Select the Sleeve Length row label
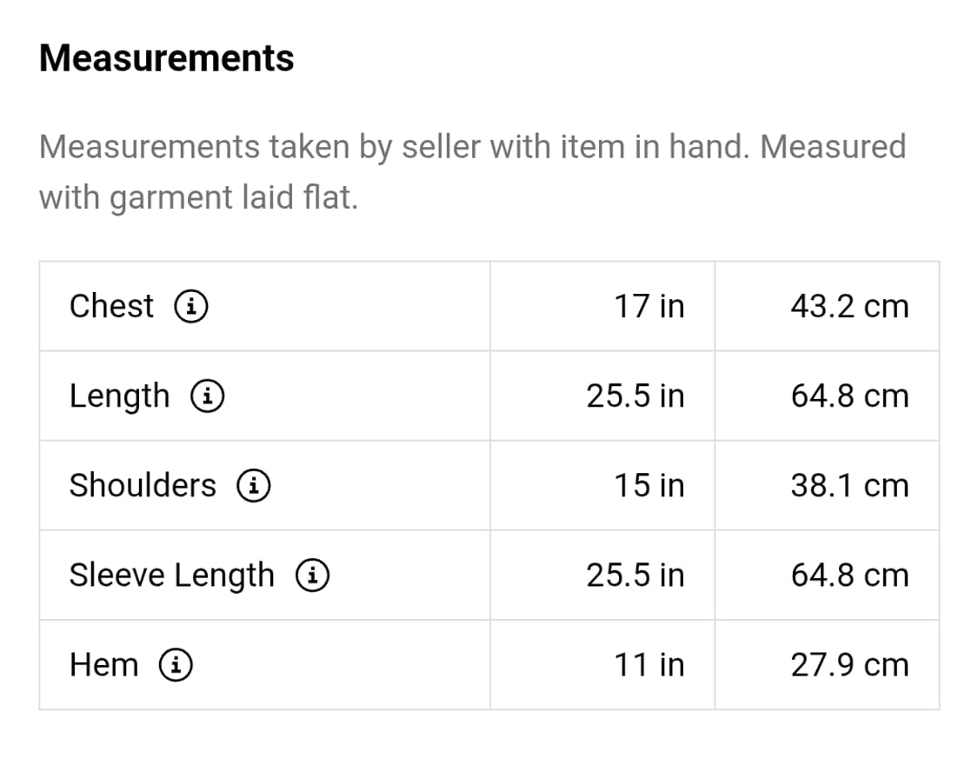The width and height of the screenshot is (978, 765). pos(171,575)
